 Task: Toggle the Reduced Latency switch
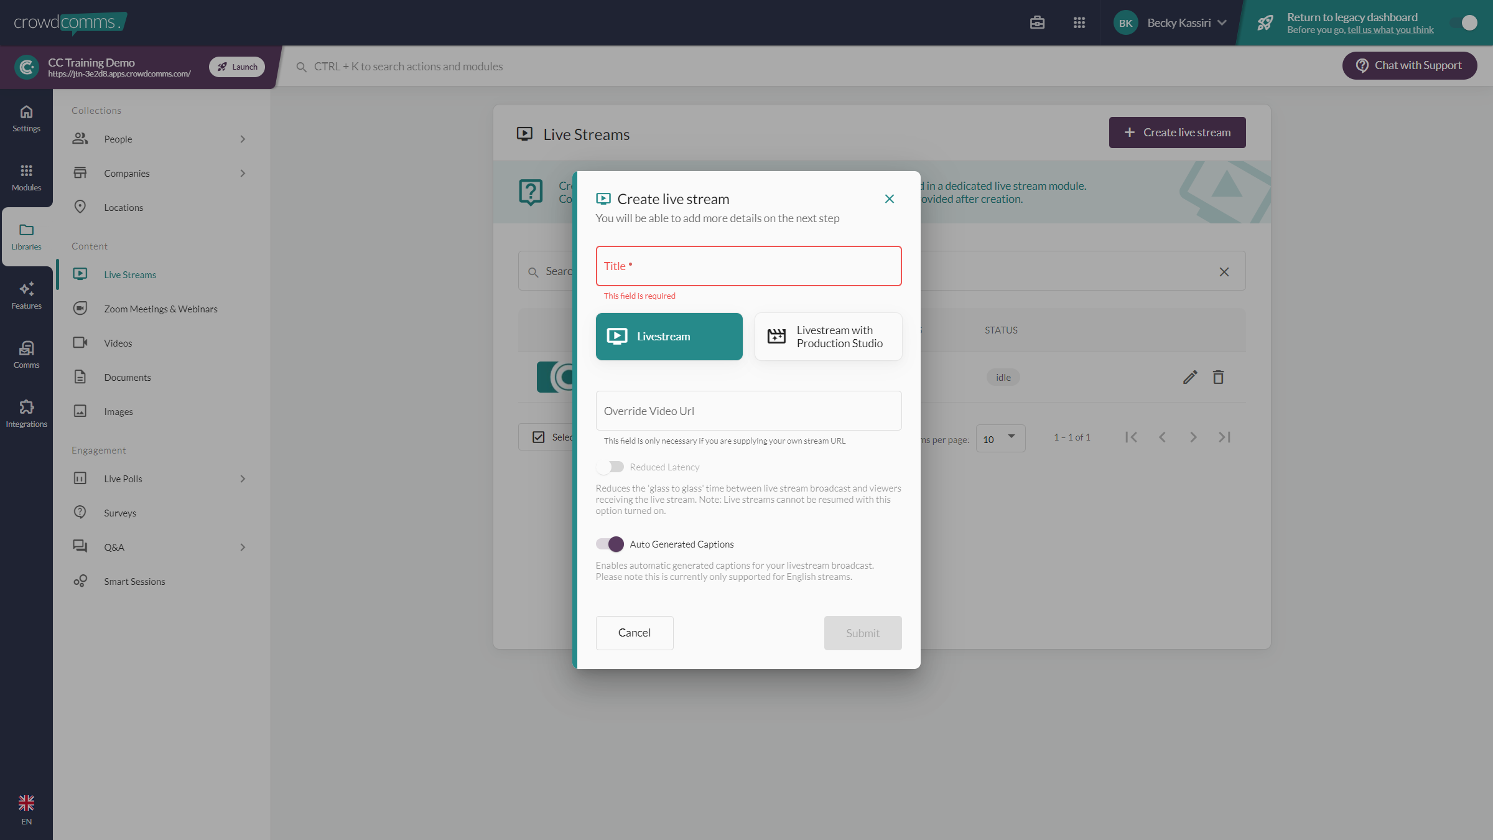[610, 467]
